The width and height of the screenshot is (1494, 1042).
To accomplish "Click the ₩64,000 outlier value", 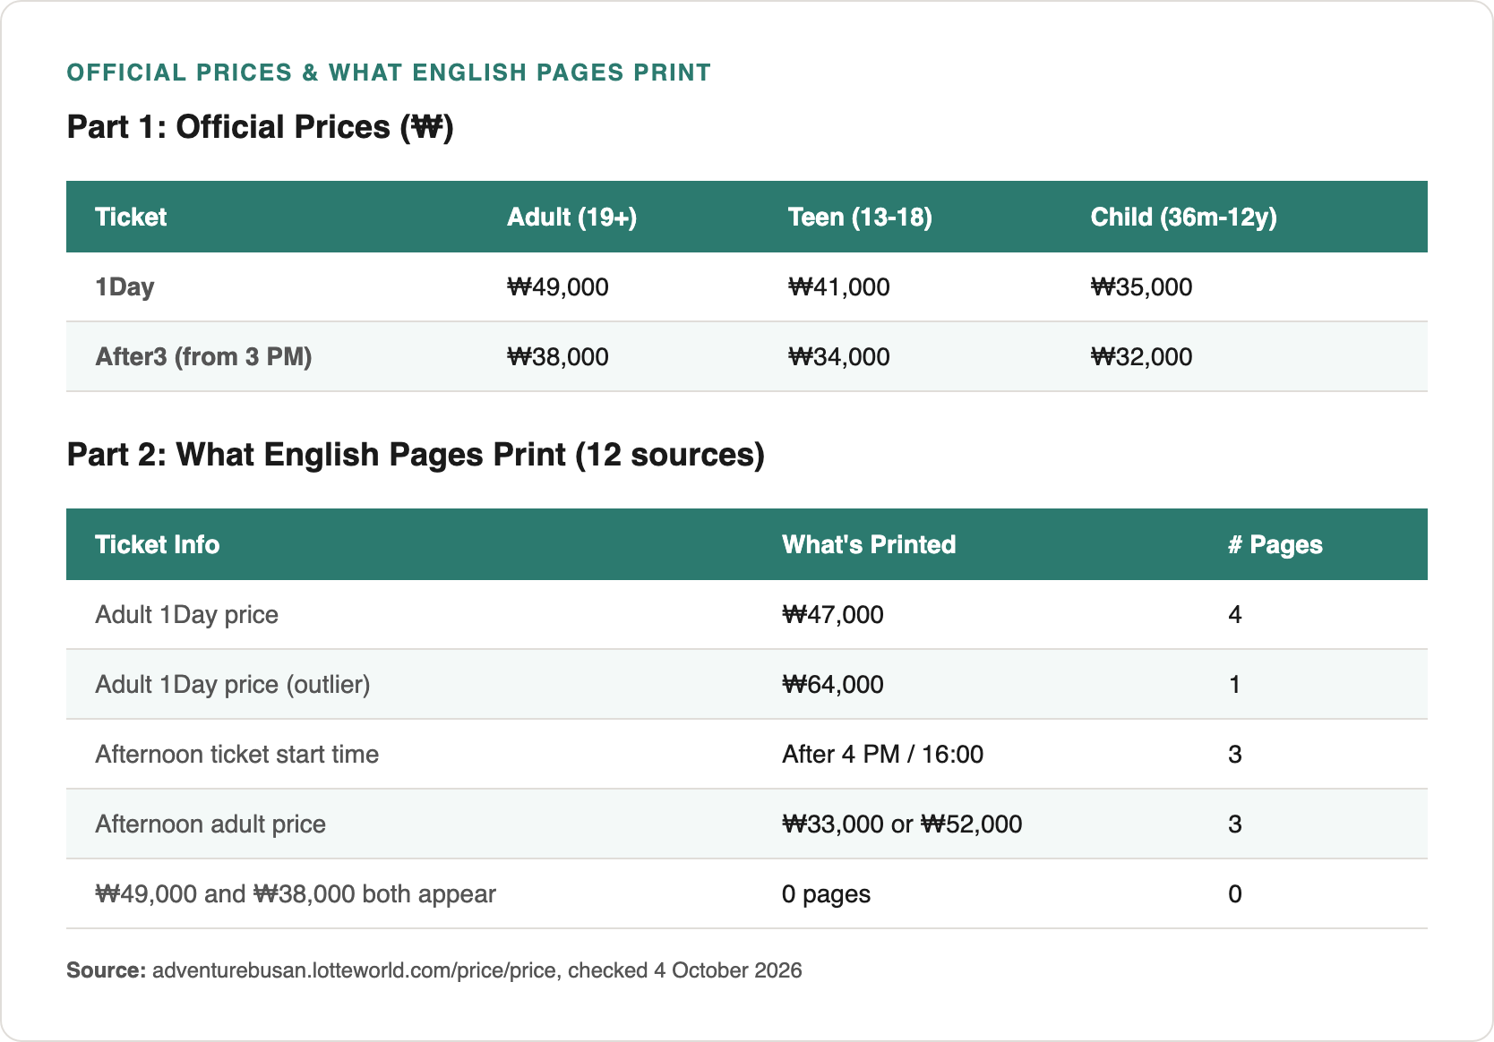I will tap(833, 684).
